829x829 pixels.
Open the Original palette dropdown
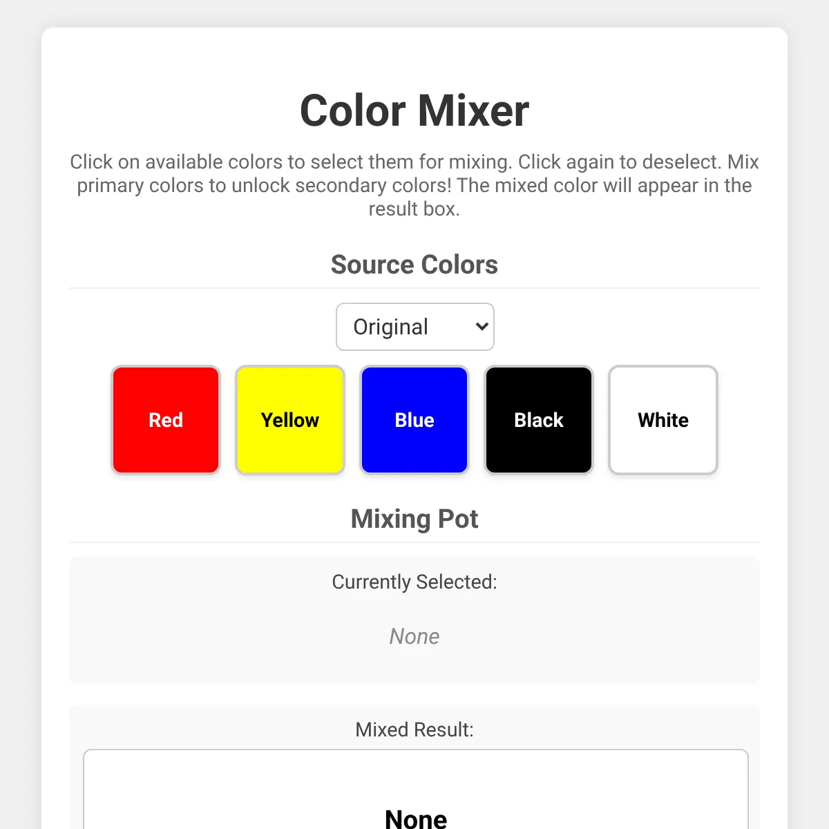[415, 327]
